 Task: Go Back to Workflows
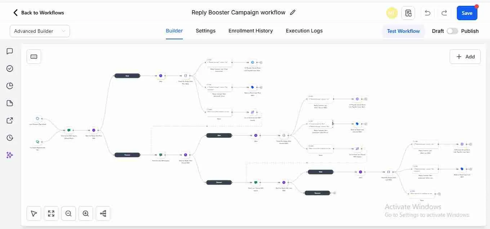click(38, 12)
